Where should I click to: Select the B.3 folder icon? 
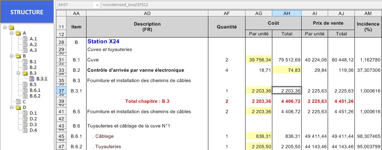[x=25, y=73]
